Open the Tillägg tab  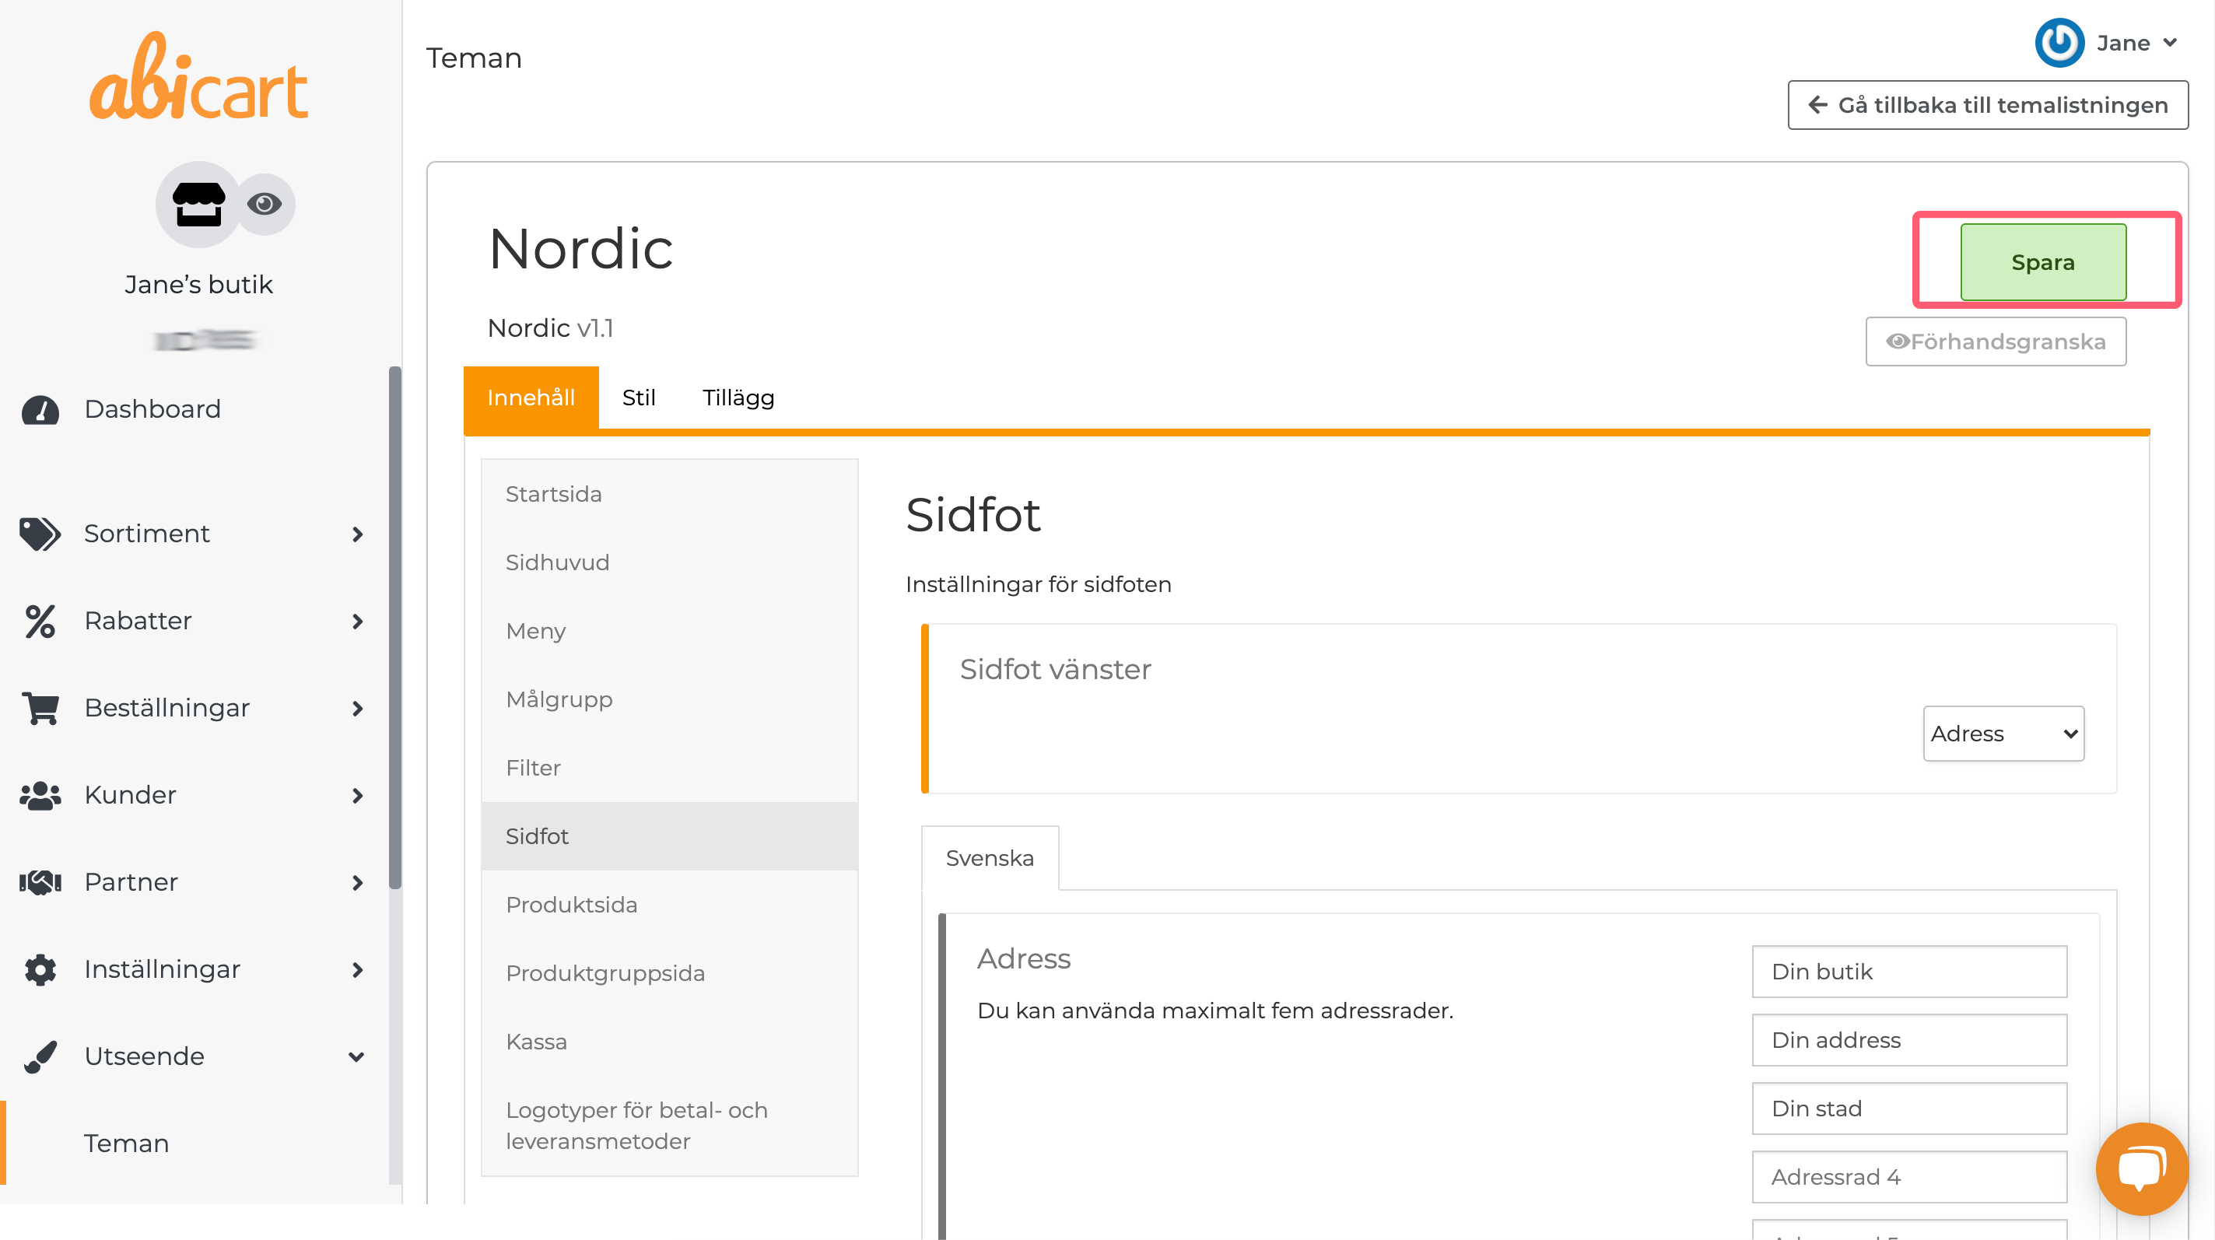(738, 398)
